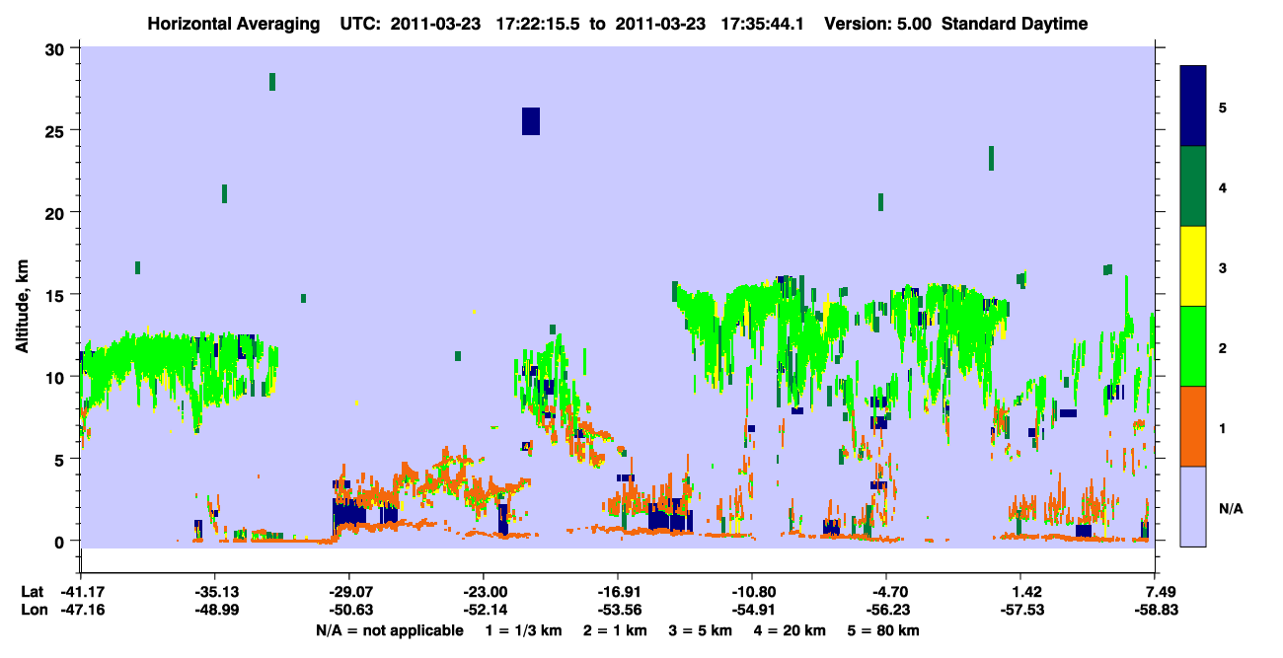Viewport: 1283px width, 658px height.
Task: Click the altitude tick label '25'
Action: [x=57, y=131]
